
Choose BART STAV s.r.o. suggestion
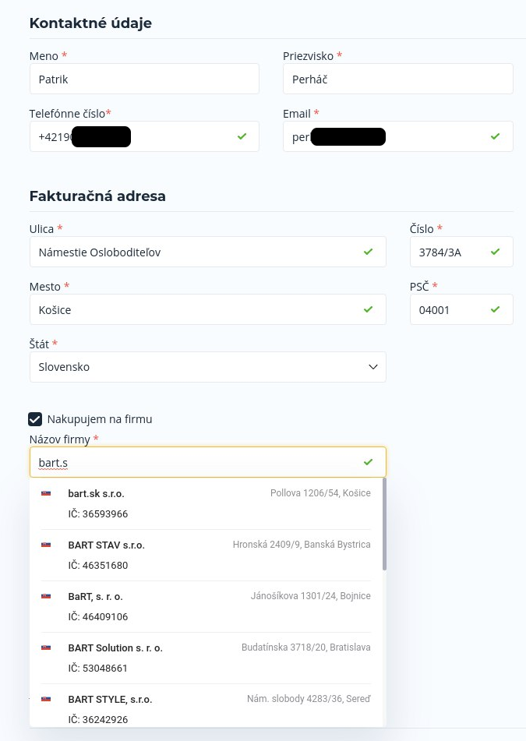(206, 555)
